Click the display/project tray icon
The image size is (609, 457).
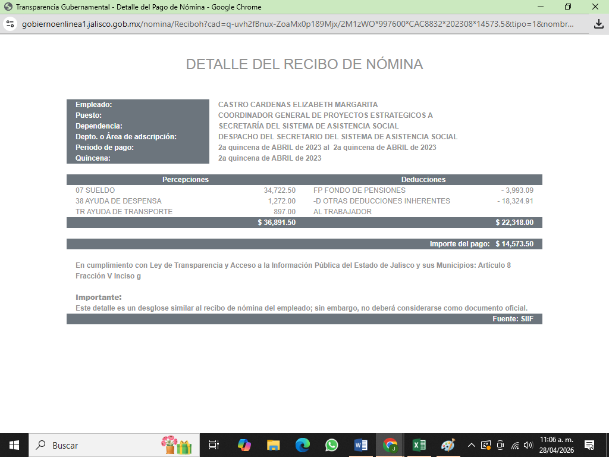pos(486,445)
